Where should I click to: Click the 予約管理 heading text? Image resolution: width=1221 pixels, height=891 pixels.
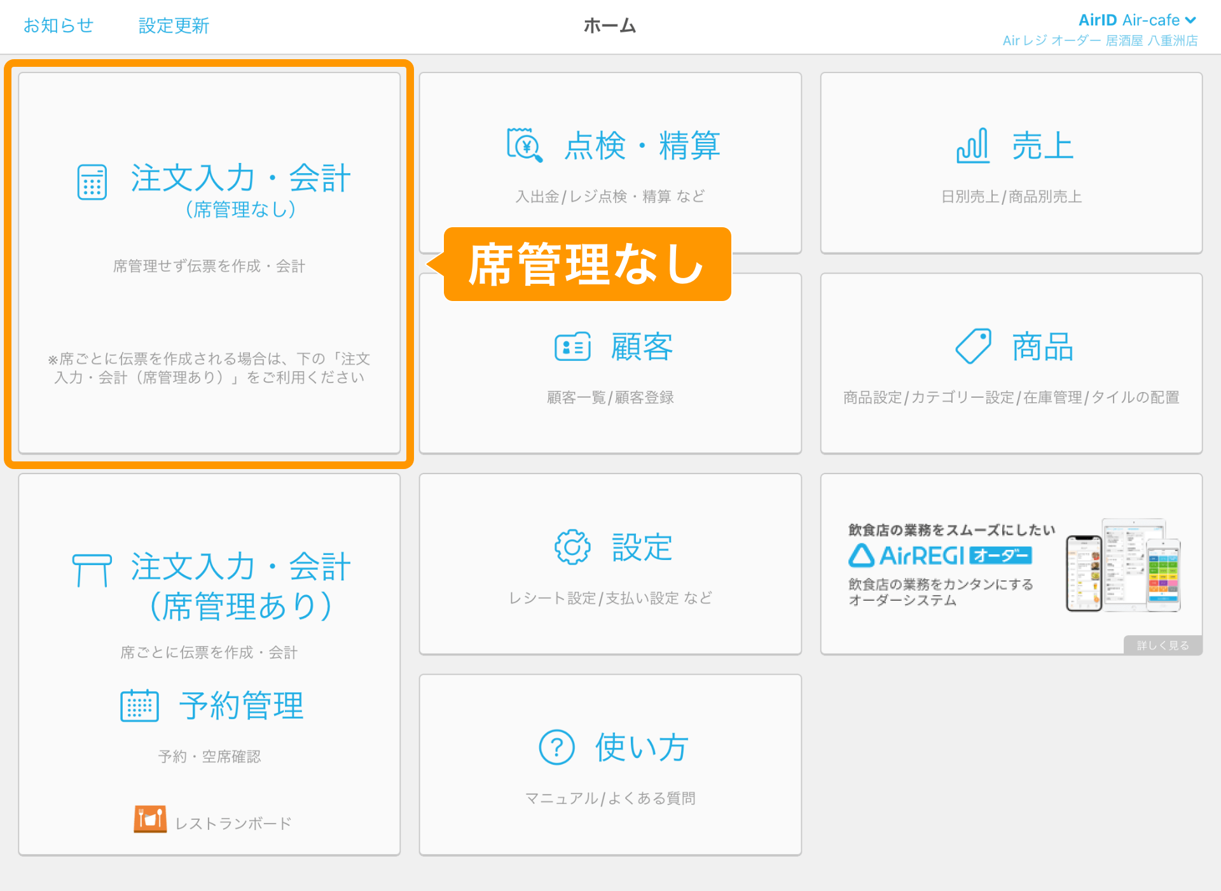[241, 706]
